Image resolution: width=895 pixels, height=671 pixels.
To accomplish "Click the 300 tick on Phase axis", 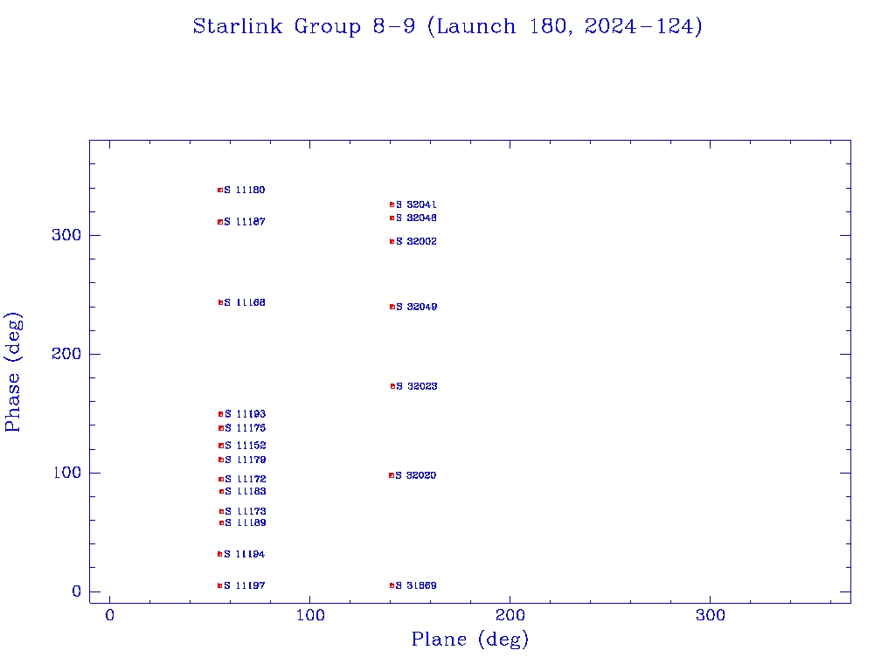I will click(x=66, y=235).
